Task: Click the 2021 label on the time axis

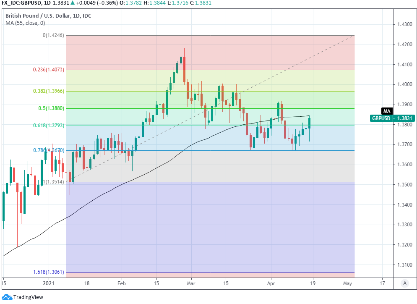Action: click(x=49, y=283)
